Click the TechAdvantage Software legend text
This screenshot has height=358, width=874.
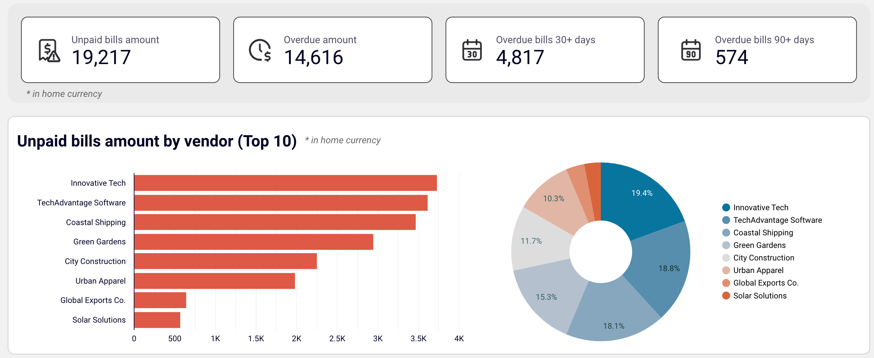pos(778,220)
